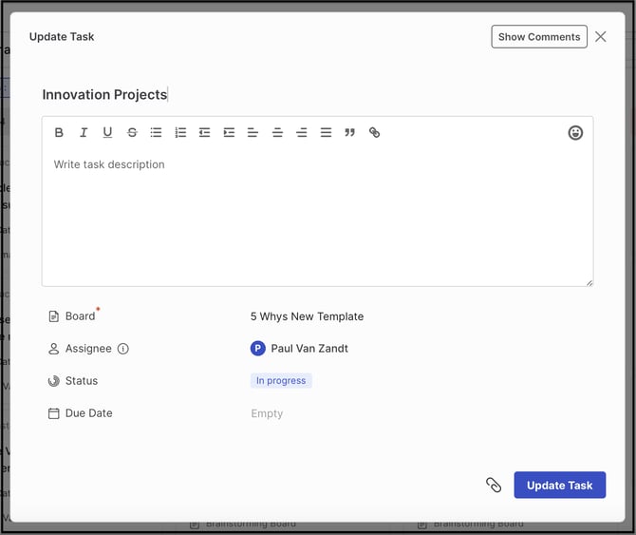Toggle underline formatting
Screen dimensions: 636x535
click(107, 133)
